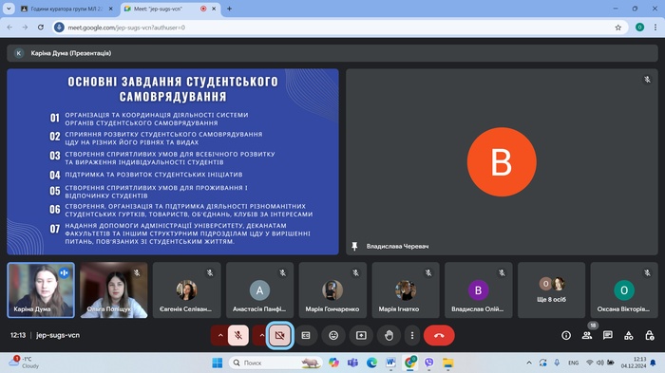
Task: Open the meeting chat panel
Action: [608, 335]
